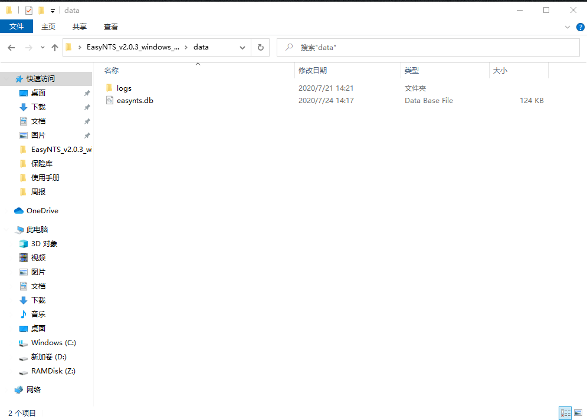Switch to the 查看 ribbon tab
Image resolution: width=587 pixels, height=420 pixels.
tap(111, 27)
